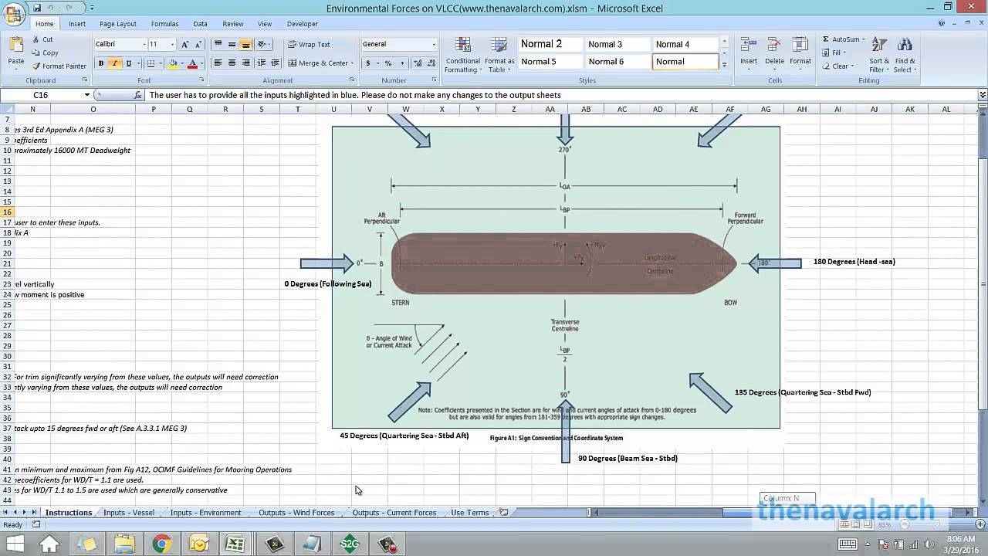Increase cell indent
Viewport: 988px width, 556px height.
click(275, 63)
